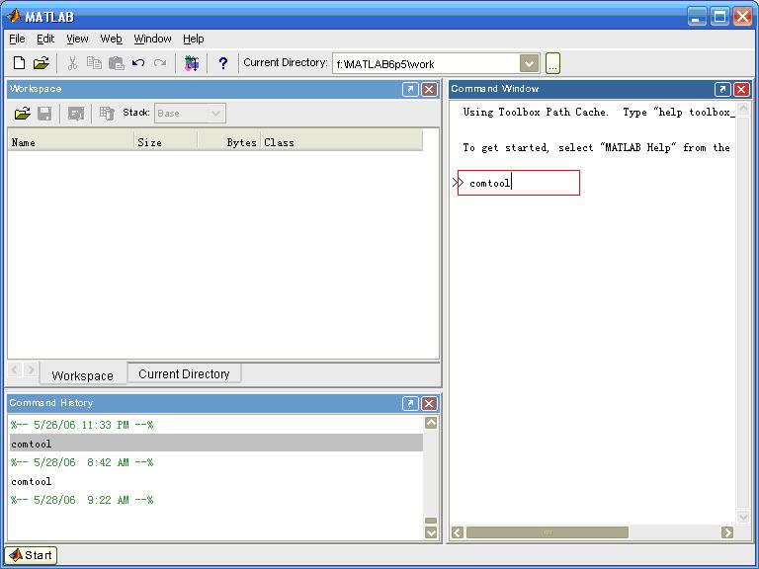Click the Delete variable icon in Workspace toolbar

tap(107, 114)
